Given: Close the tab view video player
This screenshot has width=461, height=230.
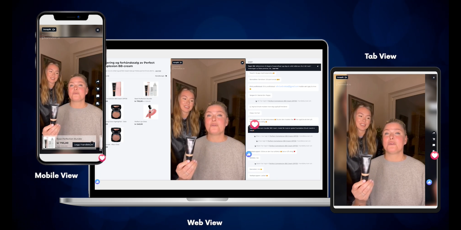Looking at the screenshot, I should (434, 78).
